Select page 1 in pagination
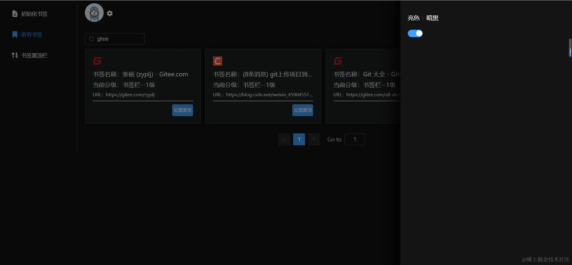Viewport: 572px width, 265px height. 299,139
